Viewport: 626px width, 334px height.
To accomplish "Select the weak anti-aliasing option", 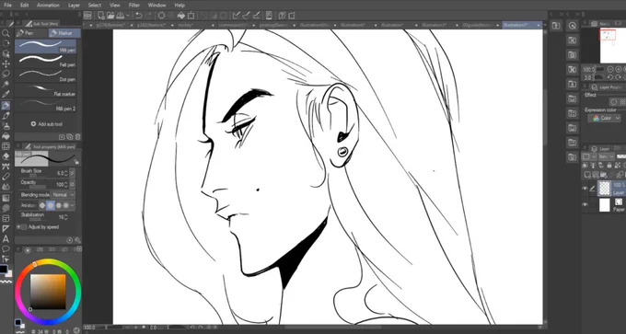I will [51, 205].
